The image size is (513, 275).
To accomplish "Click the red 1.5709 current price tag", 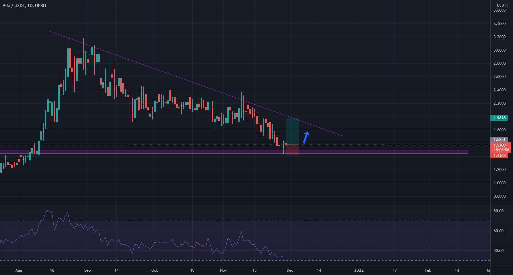I will click(499, 145).
